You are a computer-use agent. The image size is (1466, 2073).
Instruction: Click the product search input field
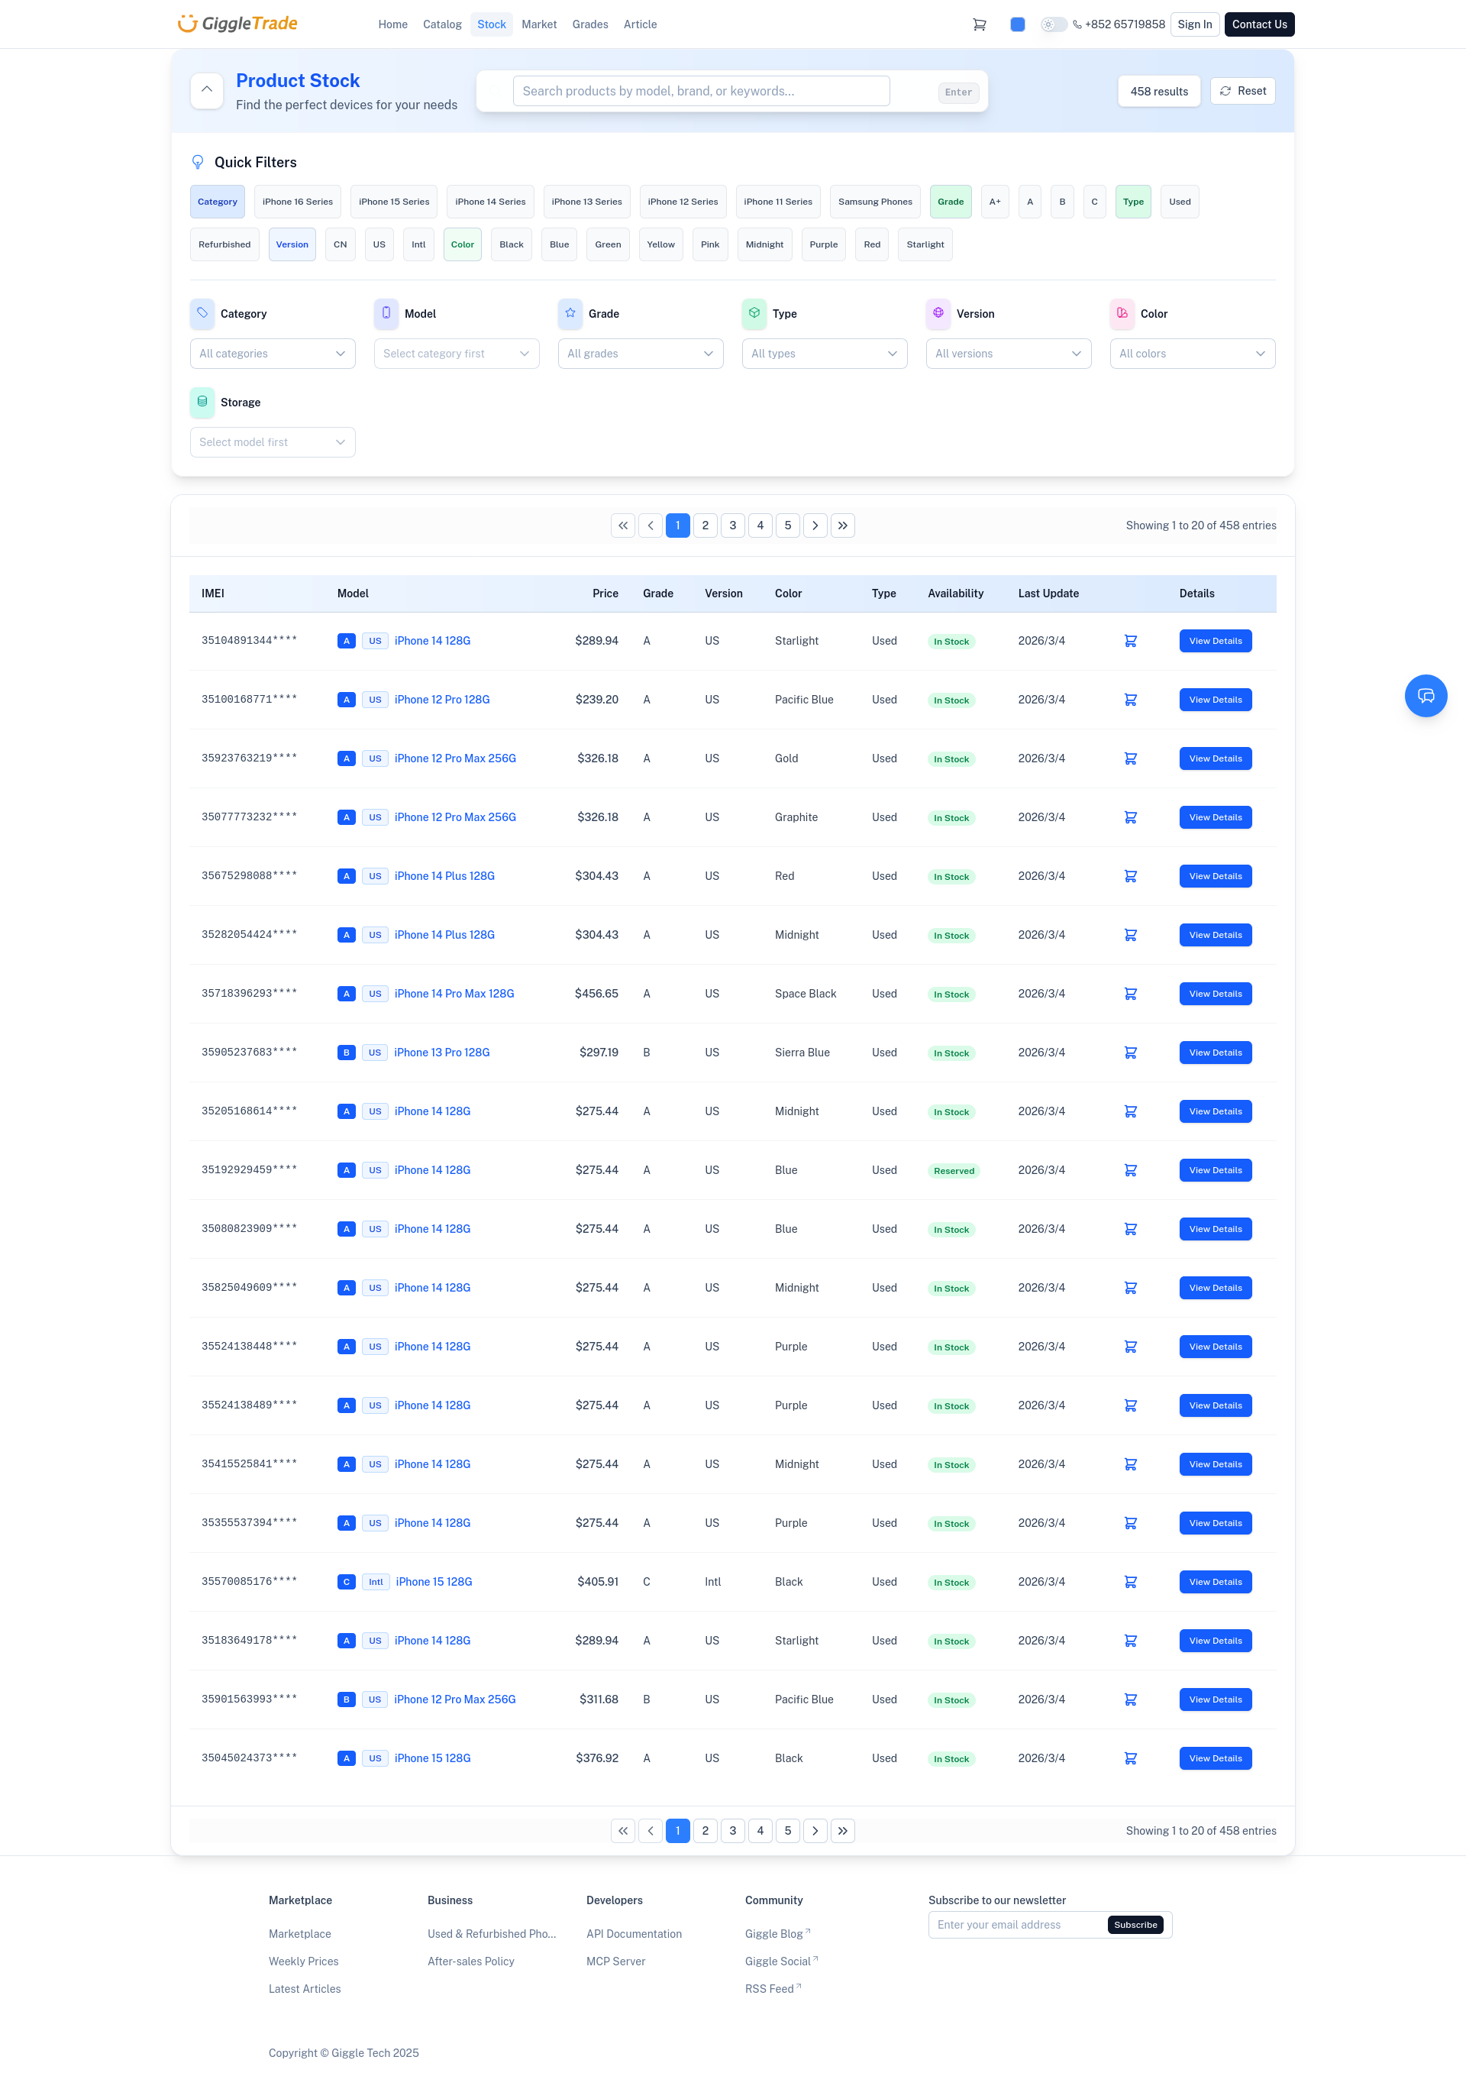[x=700, y=90]
